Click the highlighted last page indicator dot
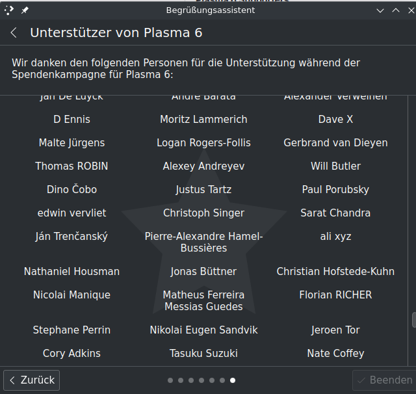The height and width of the screenshot is (394, 416). pos(233,380)
